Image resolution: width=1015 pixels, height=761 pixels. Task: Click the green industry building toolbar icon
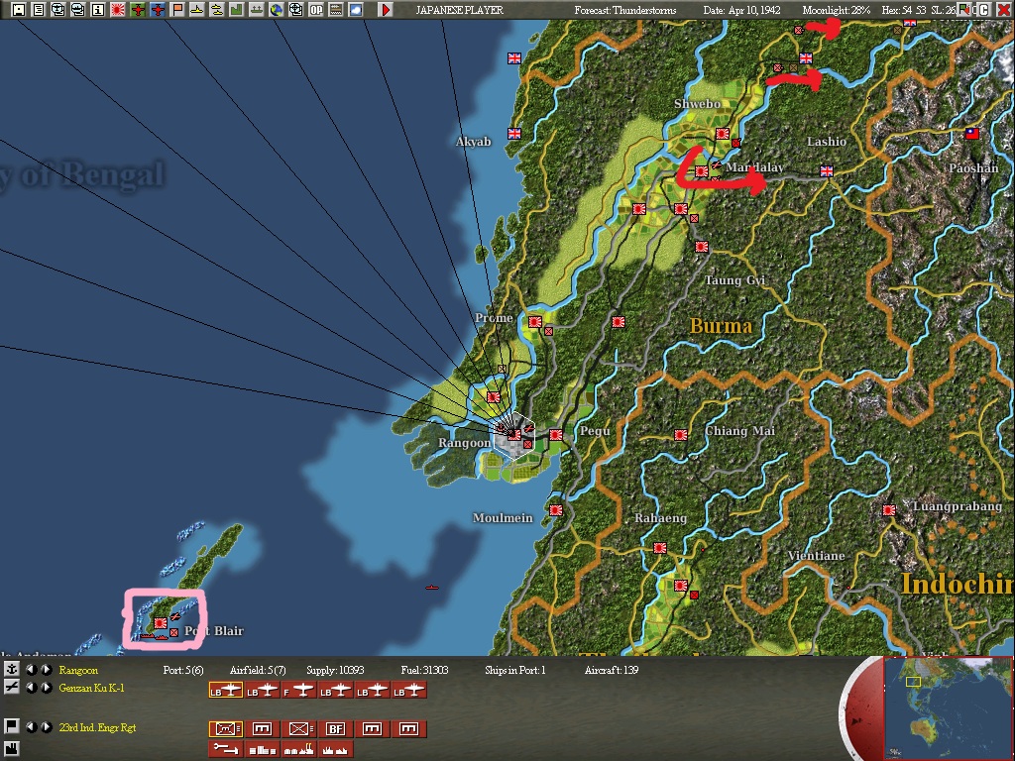tap(236, 10)
